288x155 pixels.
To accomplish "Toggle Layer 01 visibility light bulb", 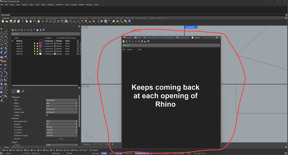I will pyautogui.click(x=35, y=44).
